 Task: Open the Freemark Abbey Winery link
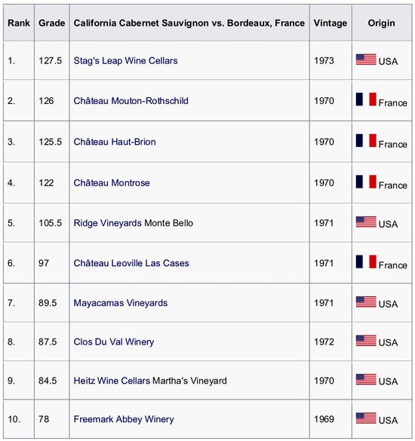(124, 419)
